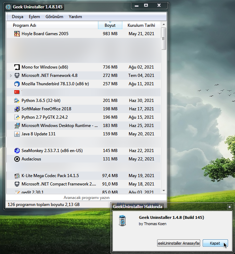Sort by Boyut column header
Screen dimensions: 235x254
[x=110, y=25]
